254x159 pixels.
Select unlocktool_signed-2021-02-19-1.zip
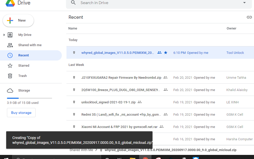pos(108,102)
